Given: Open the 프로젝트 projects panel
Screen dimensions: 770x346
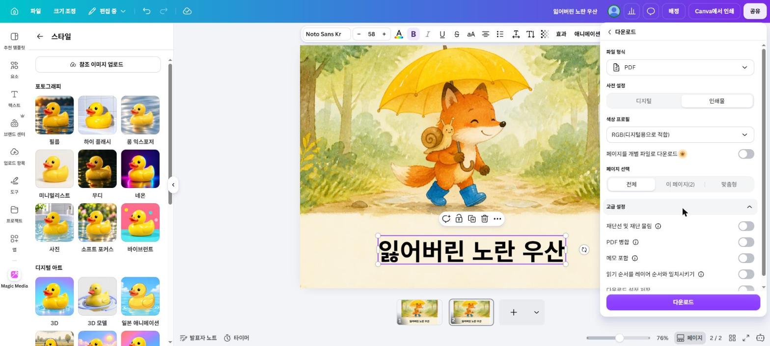Looking at the screenshot, I should point(14,214).
